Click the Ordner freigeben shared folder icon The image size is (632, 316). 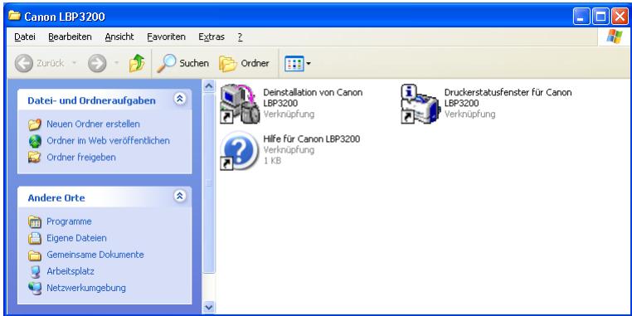[35, 158]
